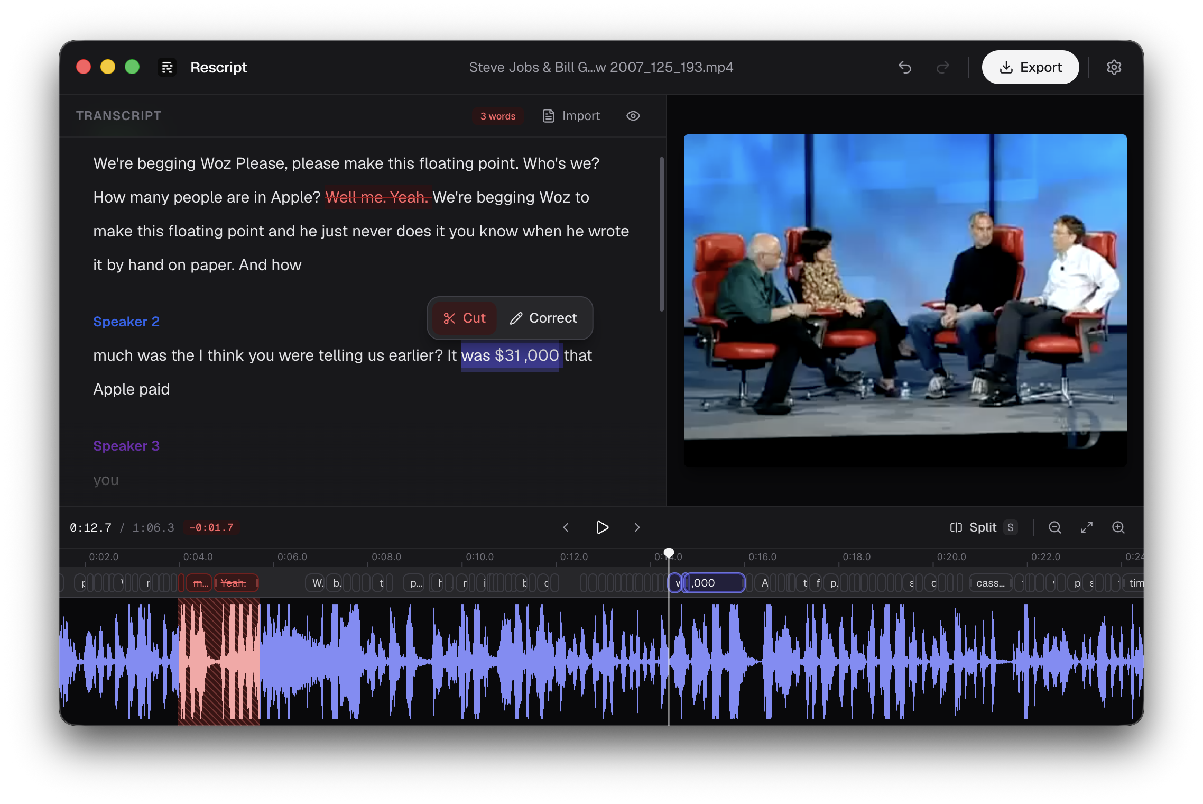Fit timeline to window
This screenshot has width=1203, height=804.
[1086, 527]
